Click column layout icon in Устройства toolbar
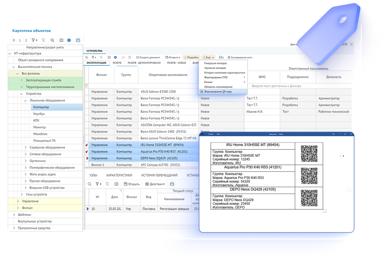The height and width of the screenshot is (266, 389). tap(109, 57)
